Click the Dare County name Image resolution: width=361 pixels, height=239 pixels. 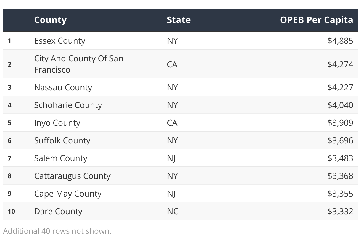[58, 211]
